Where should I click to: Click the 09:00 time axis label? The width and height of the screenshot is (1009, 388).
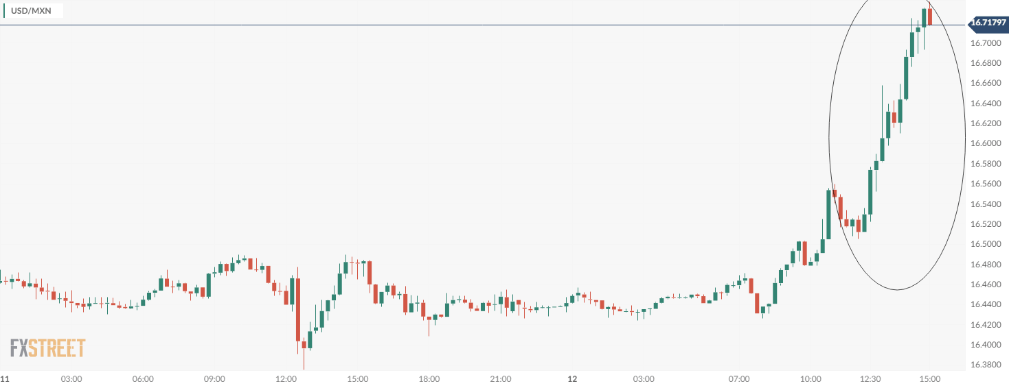214,379
